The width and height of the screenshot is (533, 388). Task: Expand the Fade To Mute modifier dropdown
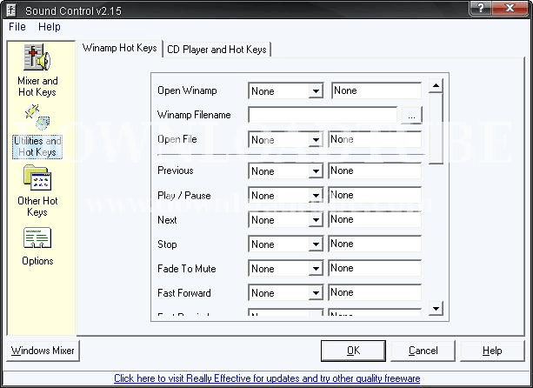(316, 269)
